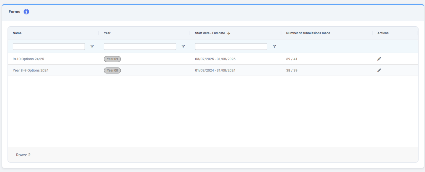Toggle sort direction on Start date - End date
425x172 pixels.
229,33
